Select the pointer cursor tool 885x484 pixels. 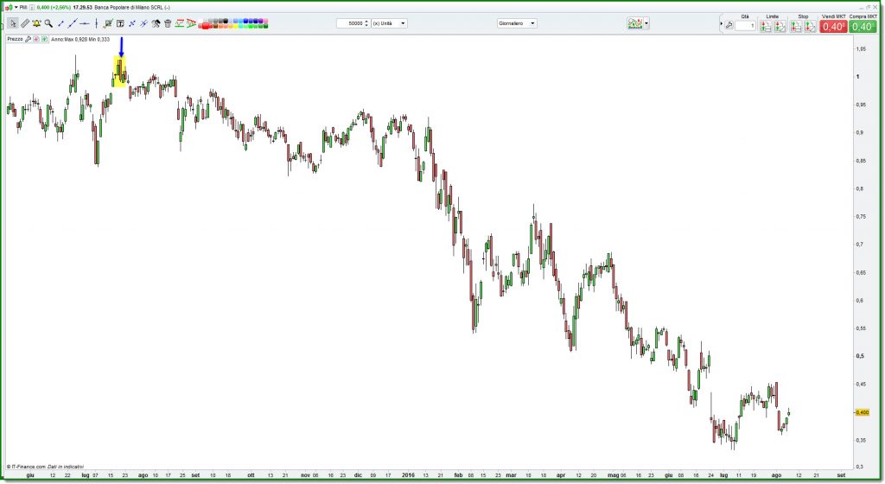(13, 23)
